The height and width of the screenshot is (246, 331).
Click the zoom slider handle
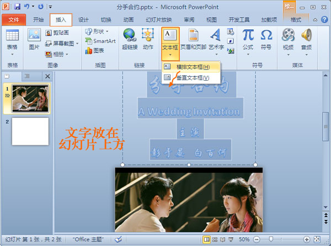tap(271, 239)
